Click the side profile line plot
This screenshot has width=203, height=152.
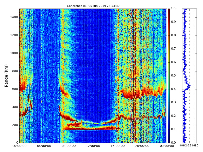coord(189,76)
